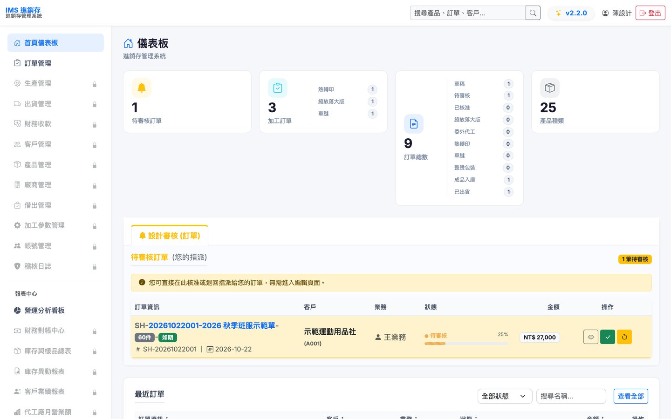Click the lock icon beside 出貨管理
Screen dimensions: 671x419
point(95,104)
